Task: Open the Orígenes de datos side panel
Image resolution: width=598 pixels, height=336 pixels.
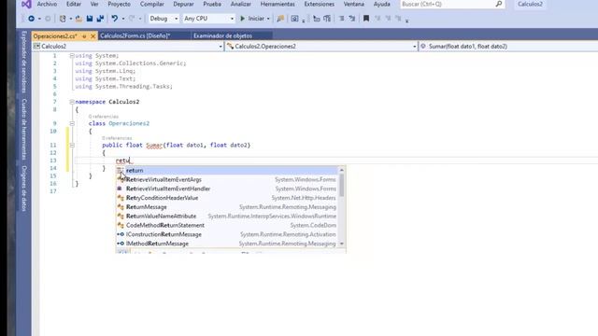Action: pos(24,189)
